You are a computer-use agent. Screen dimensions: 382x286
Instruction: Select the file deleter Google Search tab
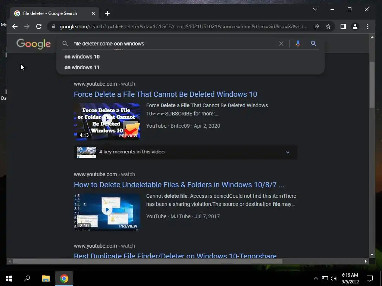click(54, 13)
